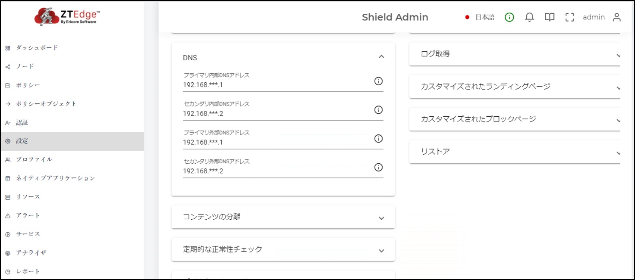Viewport: 635px width, 280px height.
Task: Show info for プライマリ内部DNSアドレス
Action: point(378,81)
